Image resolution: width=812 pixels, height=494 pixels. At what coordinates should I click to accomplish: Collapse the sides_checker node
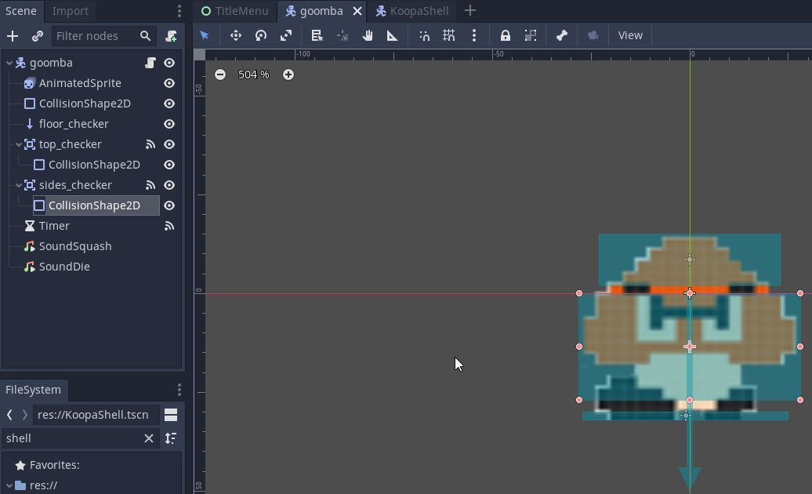pos(19,185)
